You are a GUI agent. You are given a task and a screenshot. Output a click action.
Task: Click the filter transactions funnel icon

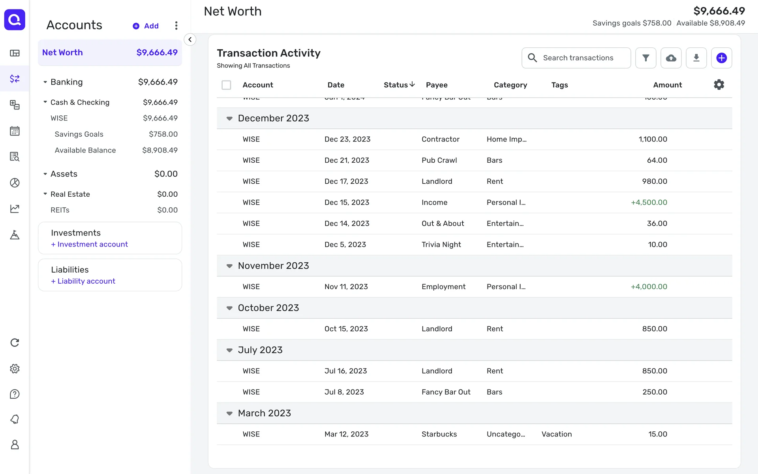[x=645, y=58]
